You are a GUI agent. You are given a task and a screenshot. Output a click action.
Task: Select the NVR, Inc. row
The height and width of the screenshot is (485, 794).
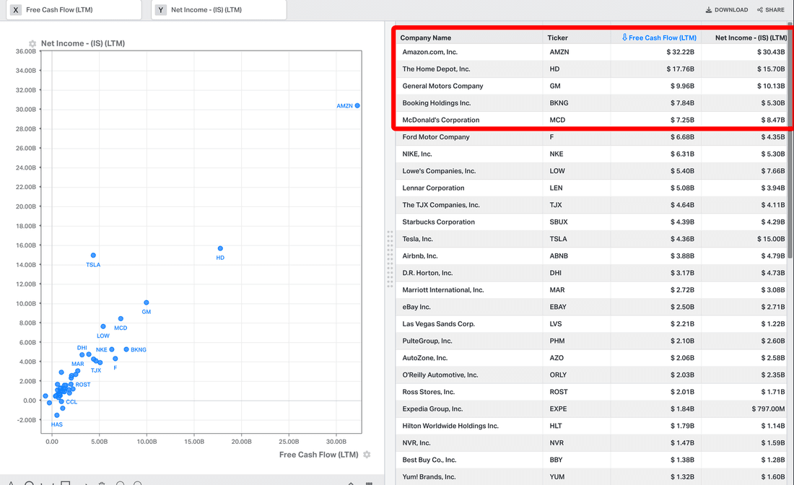(591, 443)
